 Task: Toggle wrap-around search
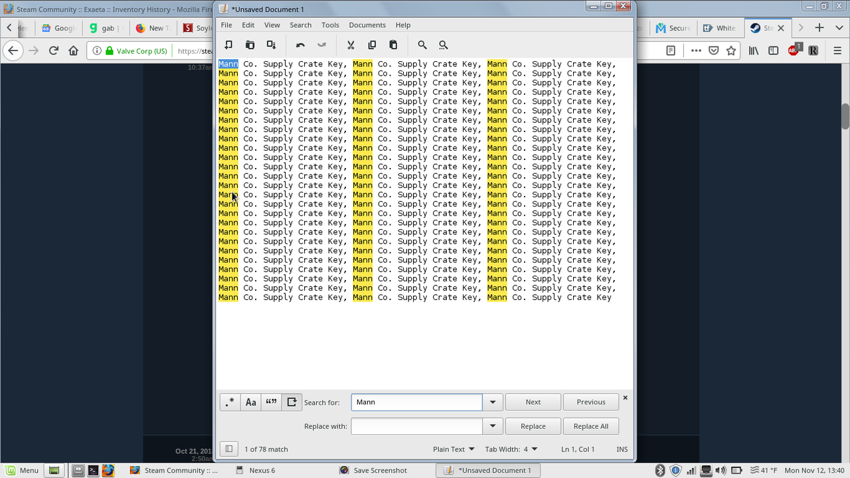292,402
